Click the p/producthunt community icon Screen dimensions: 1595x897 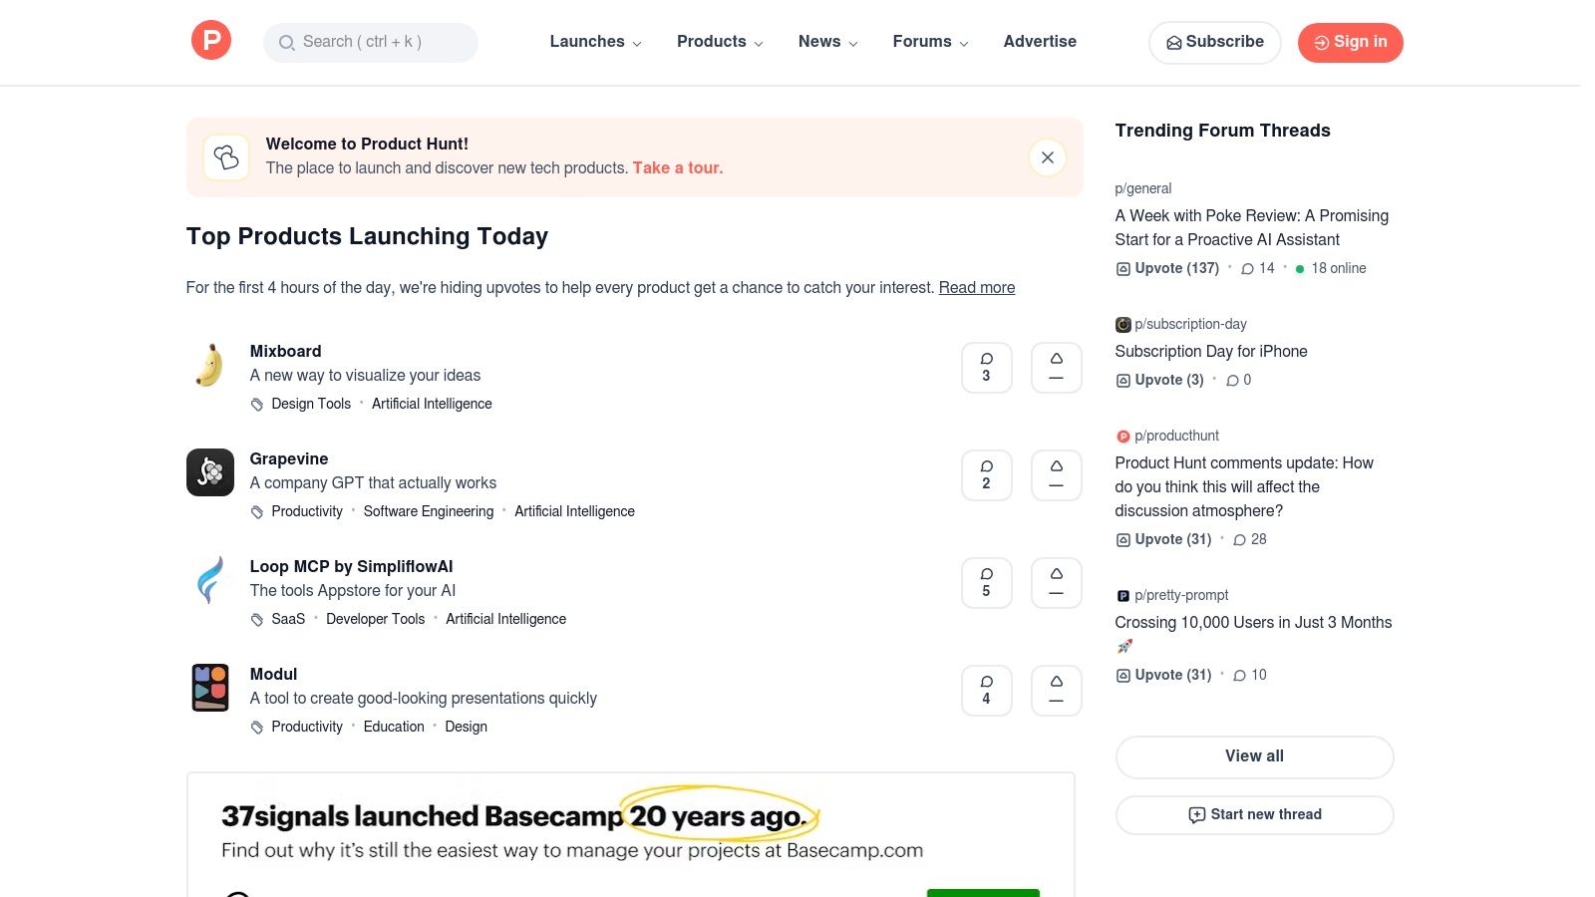pyautogui.click(x=1122, y=436)
